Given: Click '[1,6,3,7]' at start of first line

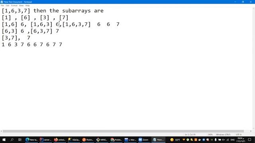Looking at the screenshot, I should point(16,11).
